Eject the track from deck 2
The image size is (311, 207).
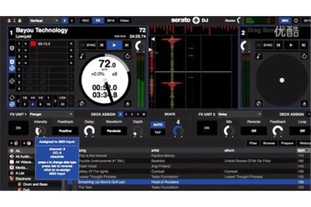tap(304, 103)
